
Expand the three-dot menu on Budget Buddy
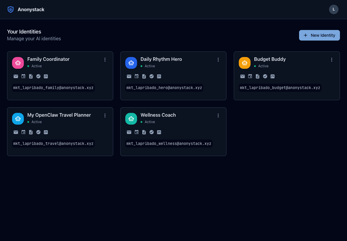click(332, 60)
